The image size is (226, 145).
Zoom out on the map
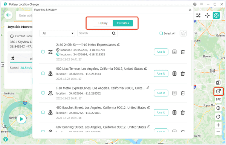pyautogui.click(x=218, y=132)
